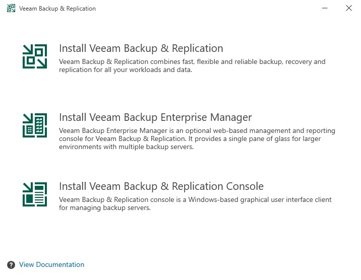Click the 'Windows-based graphical user interface client' description
This screenshot has height=280, width=361.
195,200
